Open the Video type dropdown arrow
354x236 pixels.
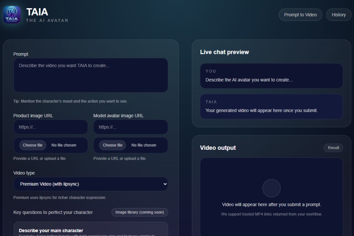pos(165,184)
